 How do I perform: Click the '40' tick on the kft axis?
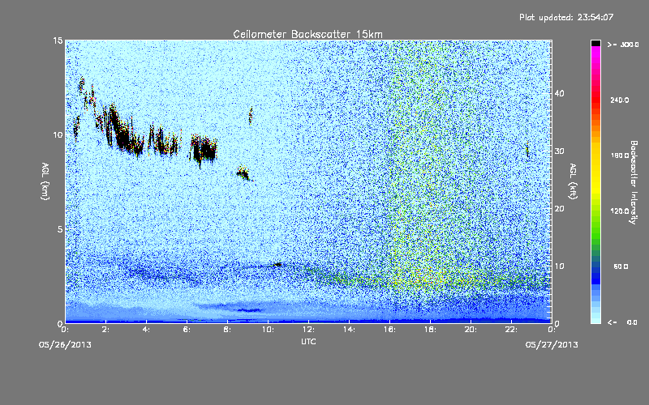[559, 93]
